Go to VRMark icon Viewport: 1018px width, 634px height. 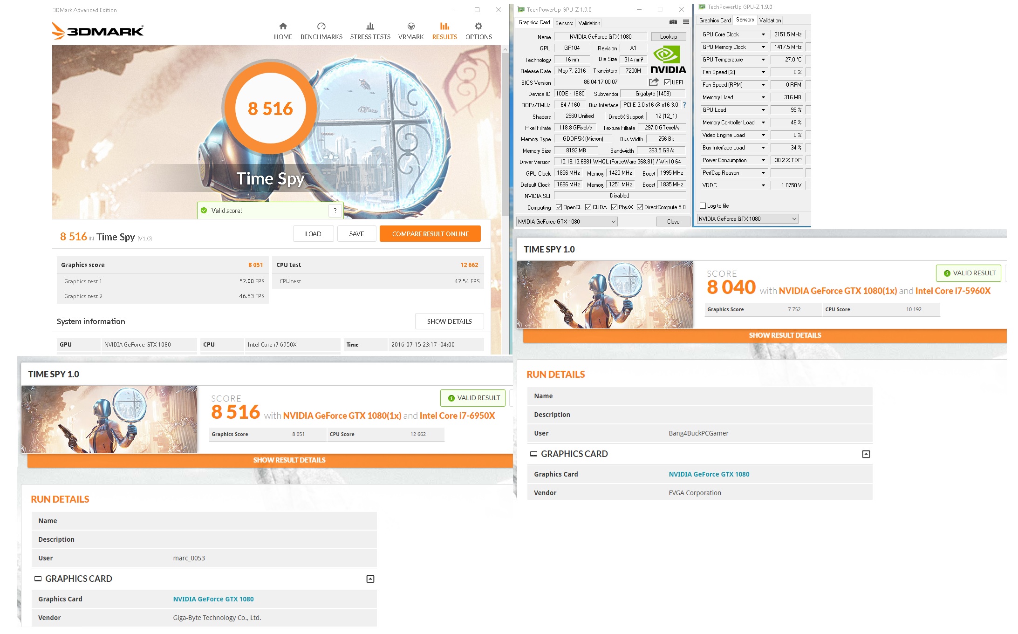click(x=411, y=26)
